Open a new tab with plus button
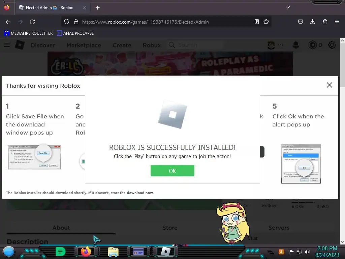The image size is (345, 259). 97,8
